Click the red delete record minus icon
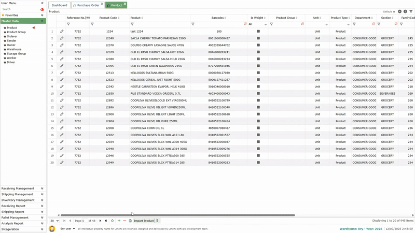The width and height of the screenshot is (415, 233). pos(125,221)
